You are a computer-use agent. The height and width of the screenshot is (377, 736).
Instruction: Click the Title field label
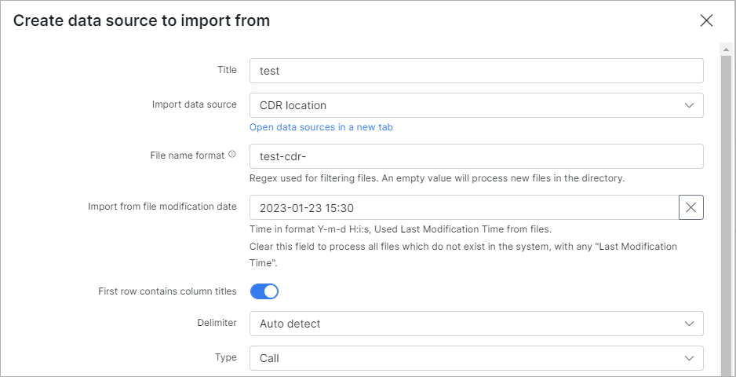(227, 70)
